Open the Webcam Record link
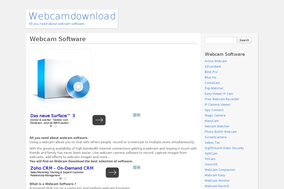This screenshot has width=284, height=189. point(217,186)
